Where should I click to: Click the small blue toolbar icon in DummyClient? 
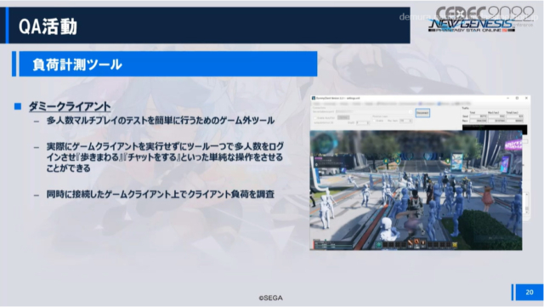coord(439,104)
